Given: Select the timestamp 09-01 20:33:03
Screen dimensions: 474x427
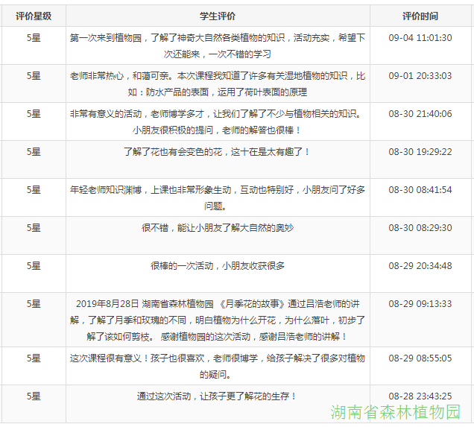Looking at the screenshot, I should tap(420, 76).
